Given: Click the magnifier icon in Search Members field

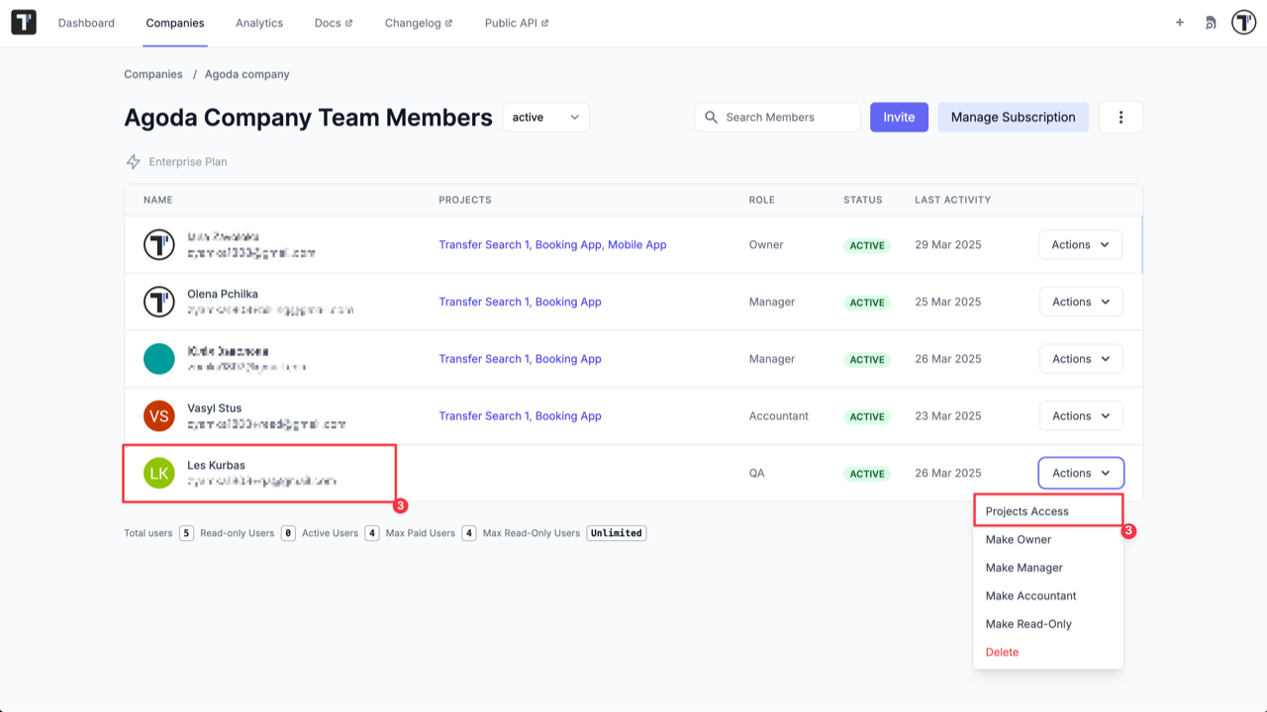Looking at the screenshot, I should (x=711, y=117).
